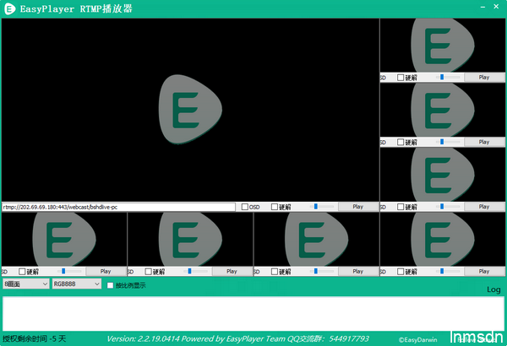The height and width of the screenshot is (346, 507).
Task: Select the third video panel in bottom row
Action: tap(317, 240)
